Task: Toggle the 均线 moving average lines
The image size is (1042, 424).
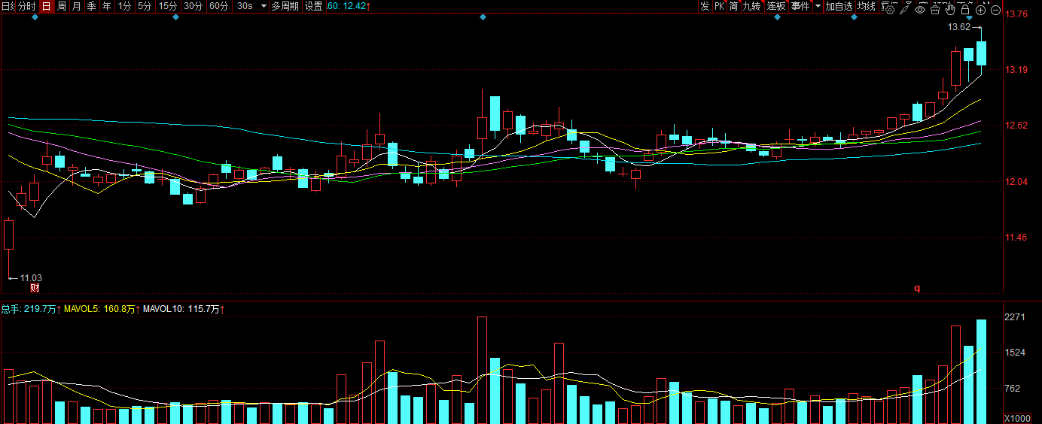Action: click(x=867, y=6)
